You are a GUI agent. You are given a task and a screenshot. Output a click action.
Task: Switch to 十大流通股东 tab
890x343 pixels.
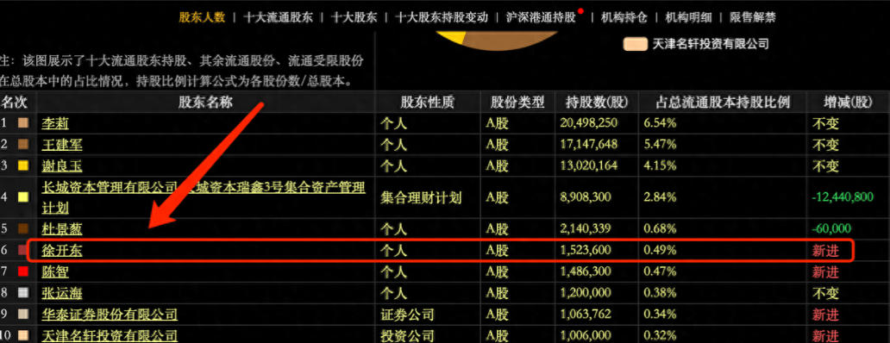point(278,17)
